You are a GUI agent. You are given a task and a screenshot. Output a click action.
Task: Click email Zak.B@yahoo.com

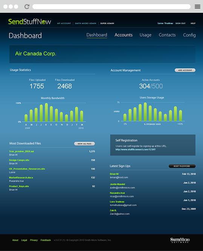(120, 214)
